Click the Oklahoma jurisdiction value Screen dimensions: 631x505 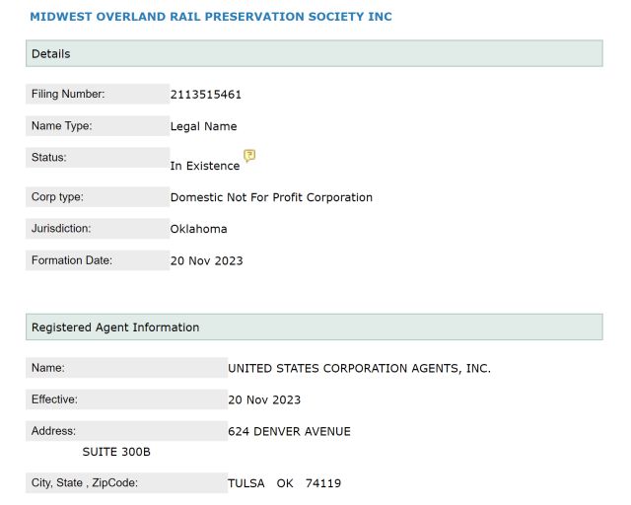pyautogui.click(x=198, y=229)
